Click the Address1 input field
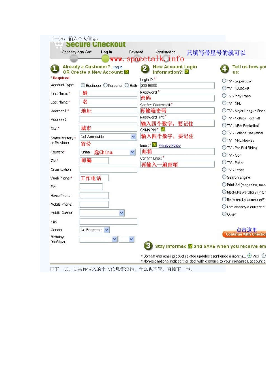Image resolution: width=266 pixels, height=377 pixels. 108,111
